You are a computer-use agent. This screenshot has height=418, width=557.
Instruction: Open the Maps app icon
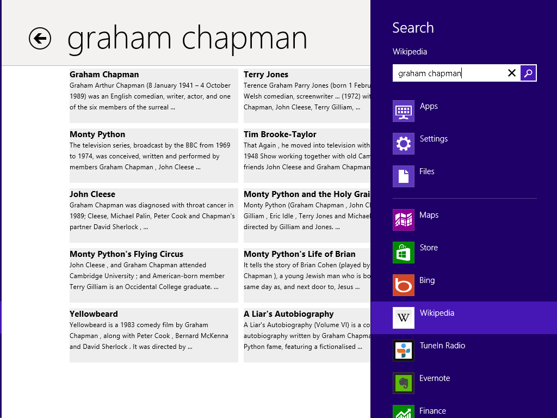click(403, 220)
